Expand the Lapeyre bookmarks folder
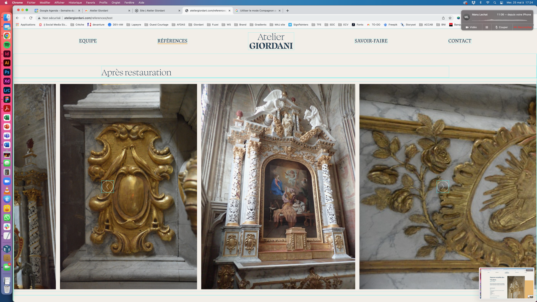The image size is (537, 302). tap(134, 25)
